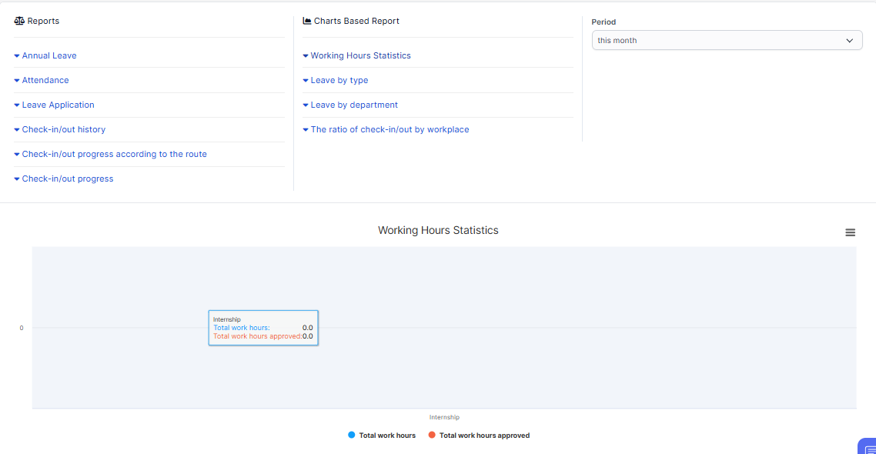Click the caret beside Working Hours Statistics
Viewport: 876px width, 454px height.
(x=306, y=56)
